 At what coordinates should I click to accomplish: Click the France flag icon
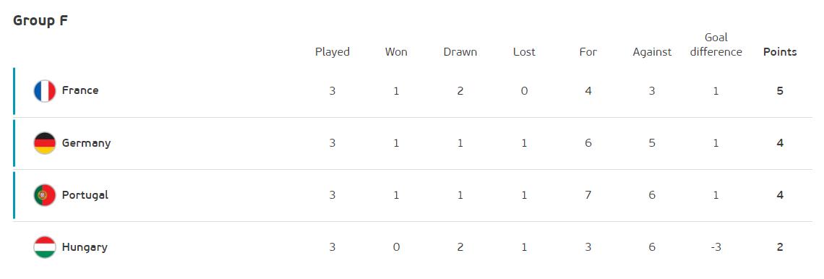[45, 91]
